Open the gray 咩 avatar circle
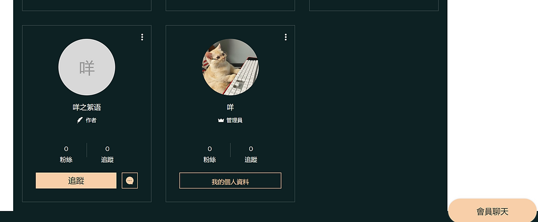538x222 pixels. click(x=87, y=67)
